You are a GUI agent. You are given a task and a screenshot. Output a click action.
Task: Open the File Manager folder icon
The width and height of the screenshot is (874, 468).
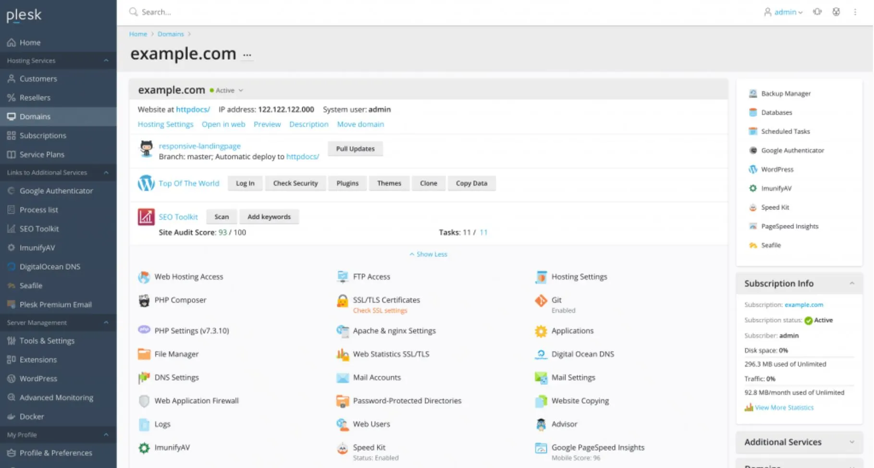click(x=144, y=354)
